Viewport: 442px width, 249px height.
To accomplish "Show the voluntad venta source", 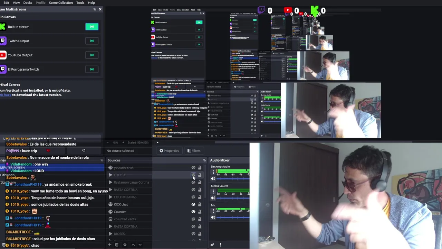I will [193, 219].
